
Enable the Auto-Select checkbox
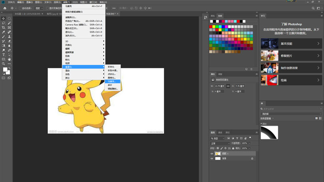click(20, 8)
